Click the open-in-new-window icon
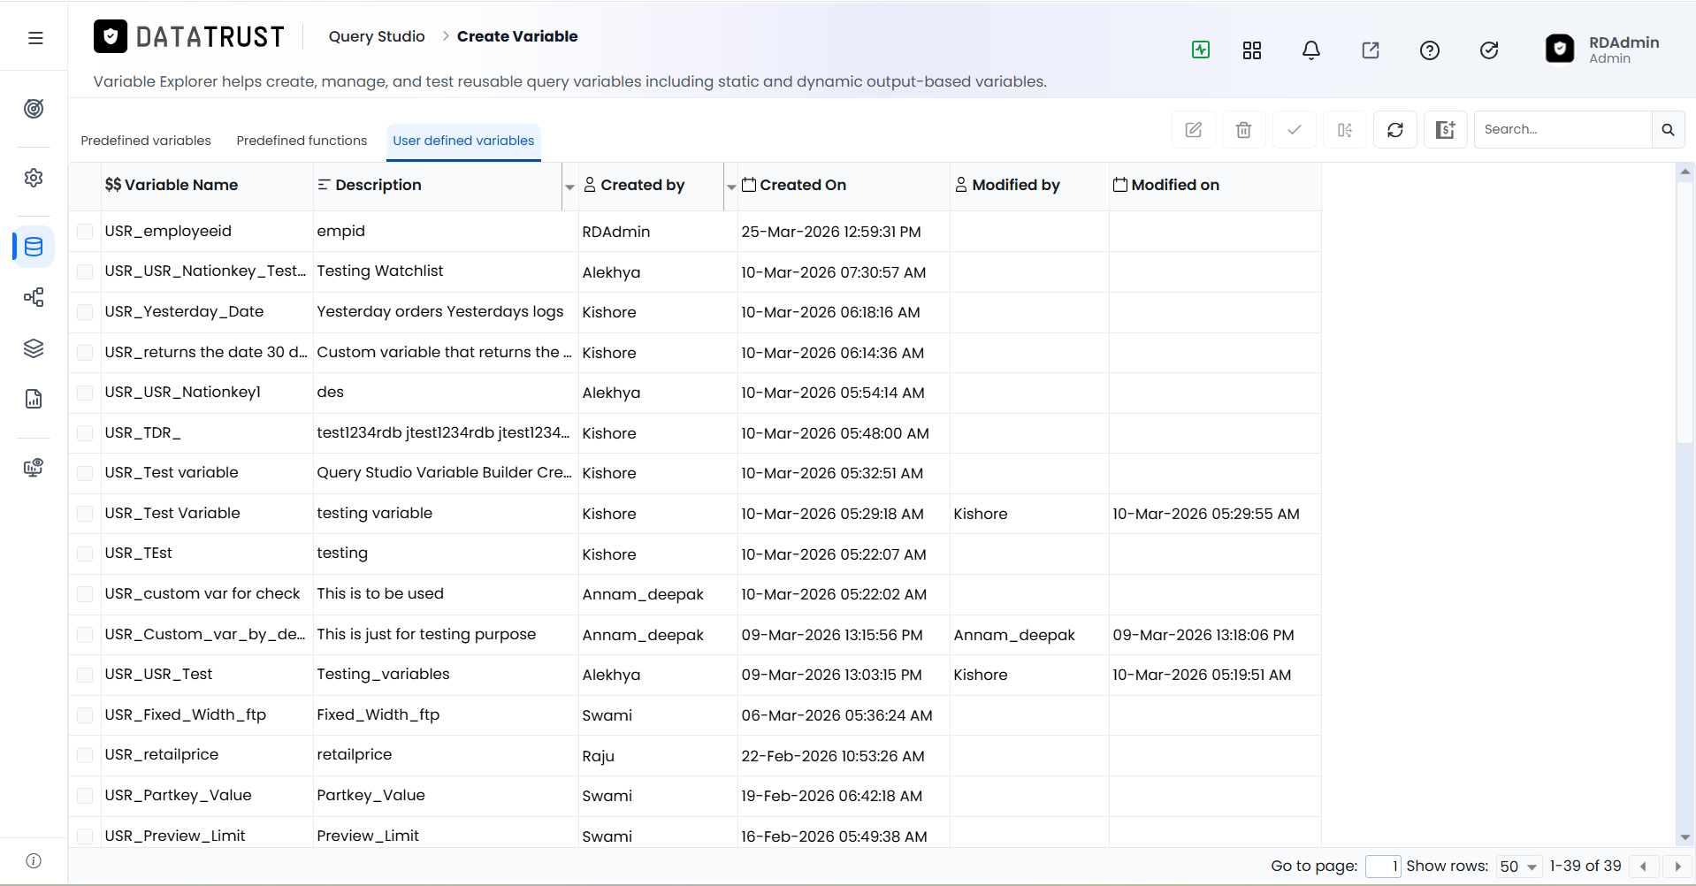This screenshot has width=1696, height=886. pos(1371,50)
